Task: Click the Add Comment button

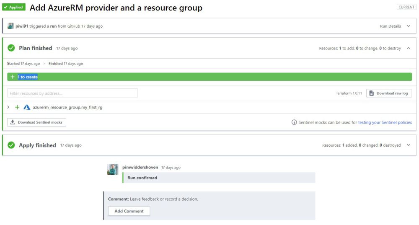Action: tap(129, 211)
